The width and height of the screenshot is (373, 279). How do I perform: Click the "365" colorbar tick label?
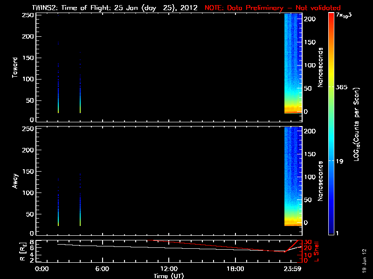[343, 87]
